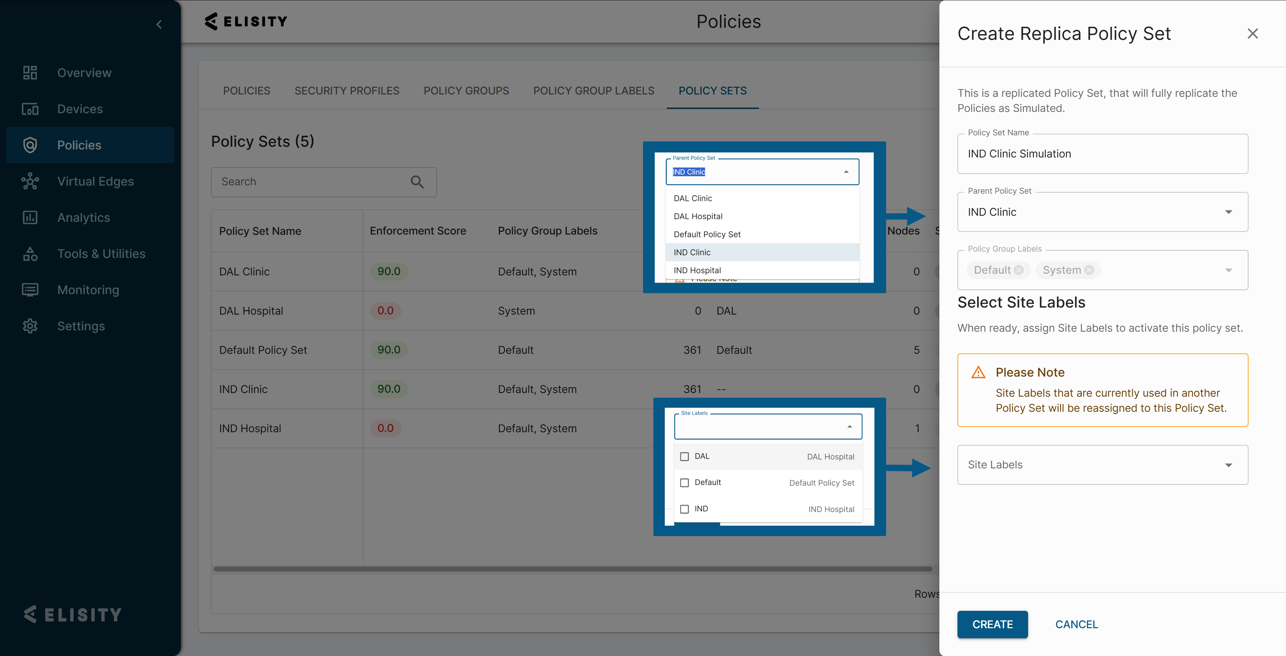This screenshot has height=656, width=1286.
Task: Click the Devices sidebar icon
Action: [x=30, y=109]
